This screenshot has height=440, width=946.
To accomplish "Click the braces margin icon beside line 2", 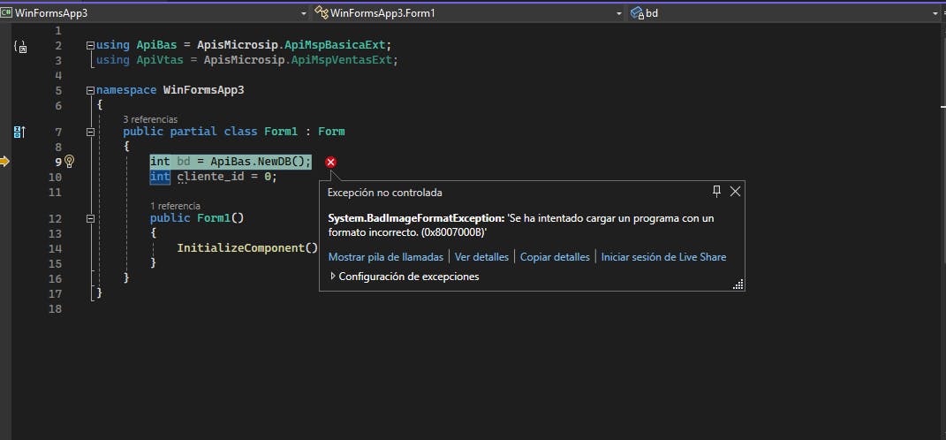I will coord(19,46).
